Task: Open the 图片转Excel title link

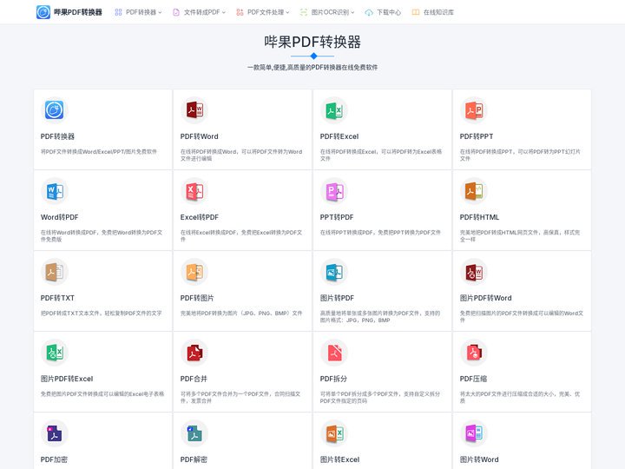Action: click(x=339, y=459)
